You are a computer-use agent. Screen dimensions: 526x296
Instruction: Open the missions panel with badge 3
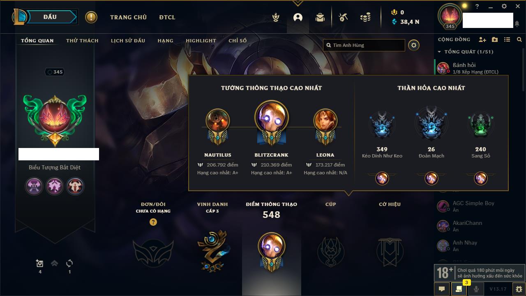click(459, 289)
